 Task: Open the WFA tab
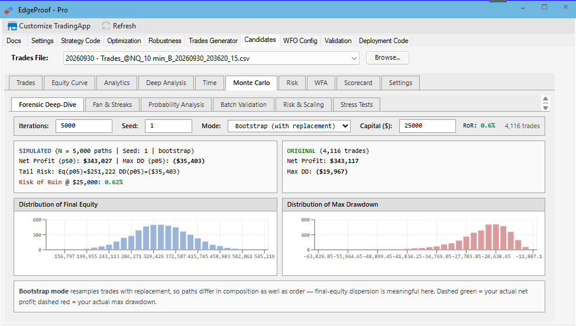click(x=321, y=83)
